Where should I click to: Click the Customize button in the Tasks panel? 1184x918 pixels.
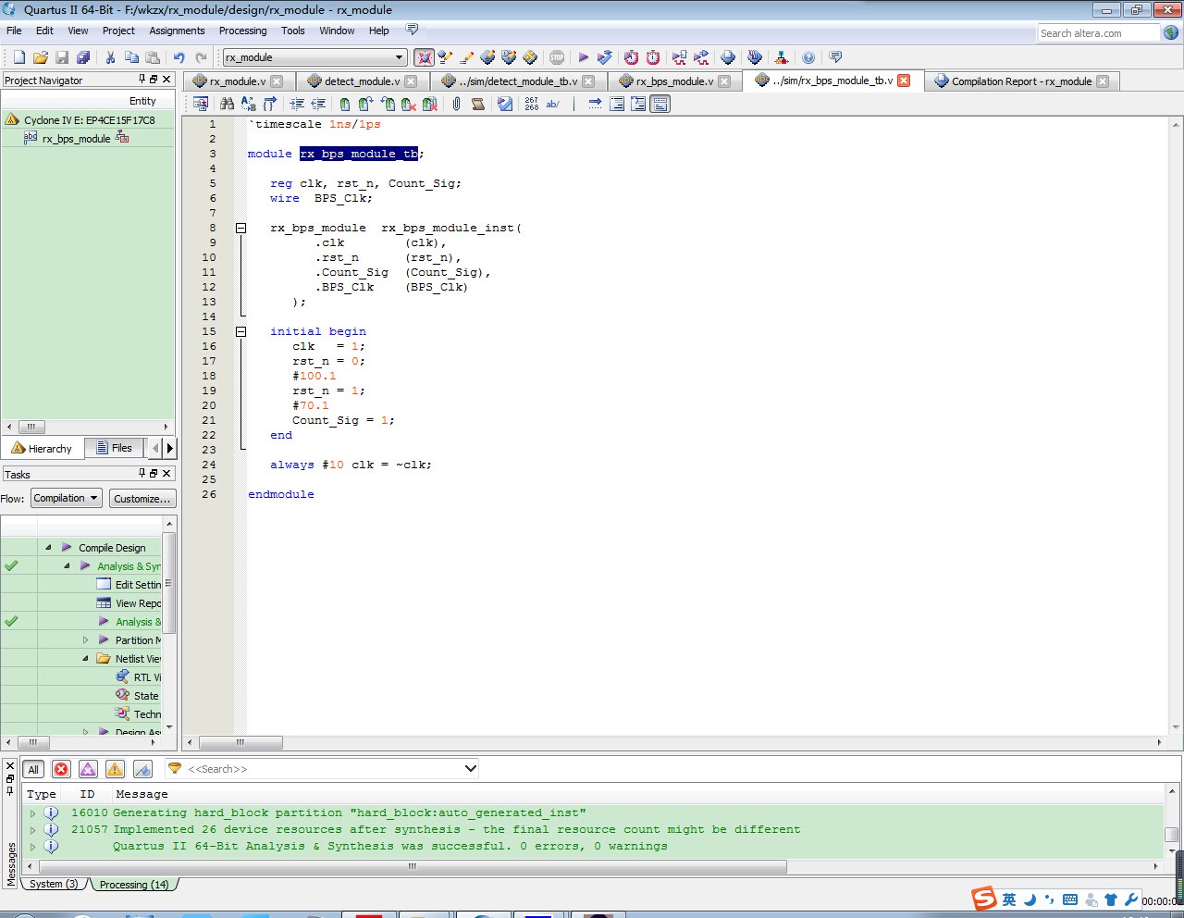142,498
